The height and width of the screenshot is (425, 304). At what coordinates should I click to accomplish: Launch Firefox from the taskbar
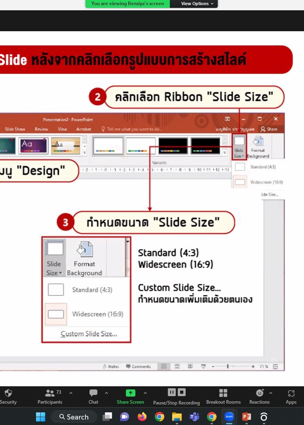(142, 417)
